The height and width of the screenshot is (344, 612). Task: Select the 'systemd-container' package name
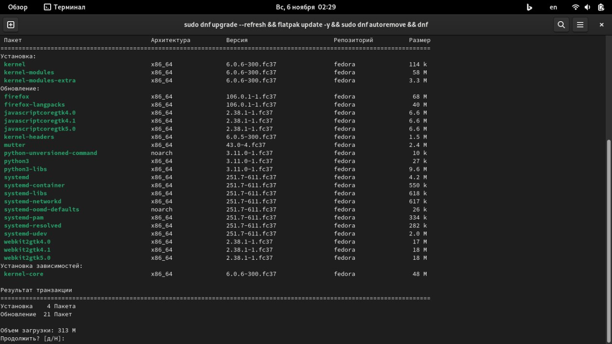point(34,185)
